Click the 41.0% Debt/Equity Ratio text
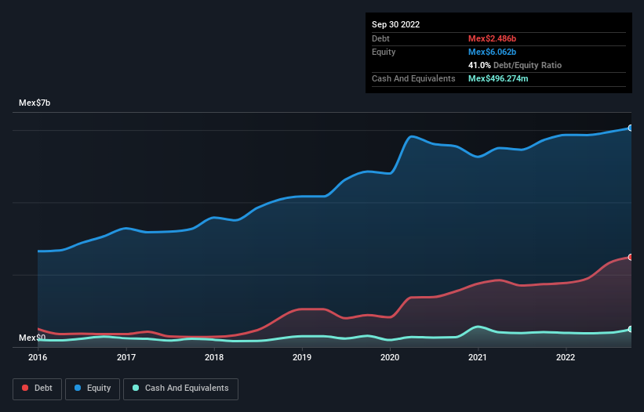This screenshot has width=644, height=412. click(x=515, y=65)
